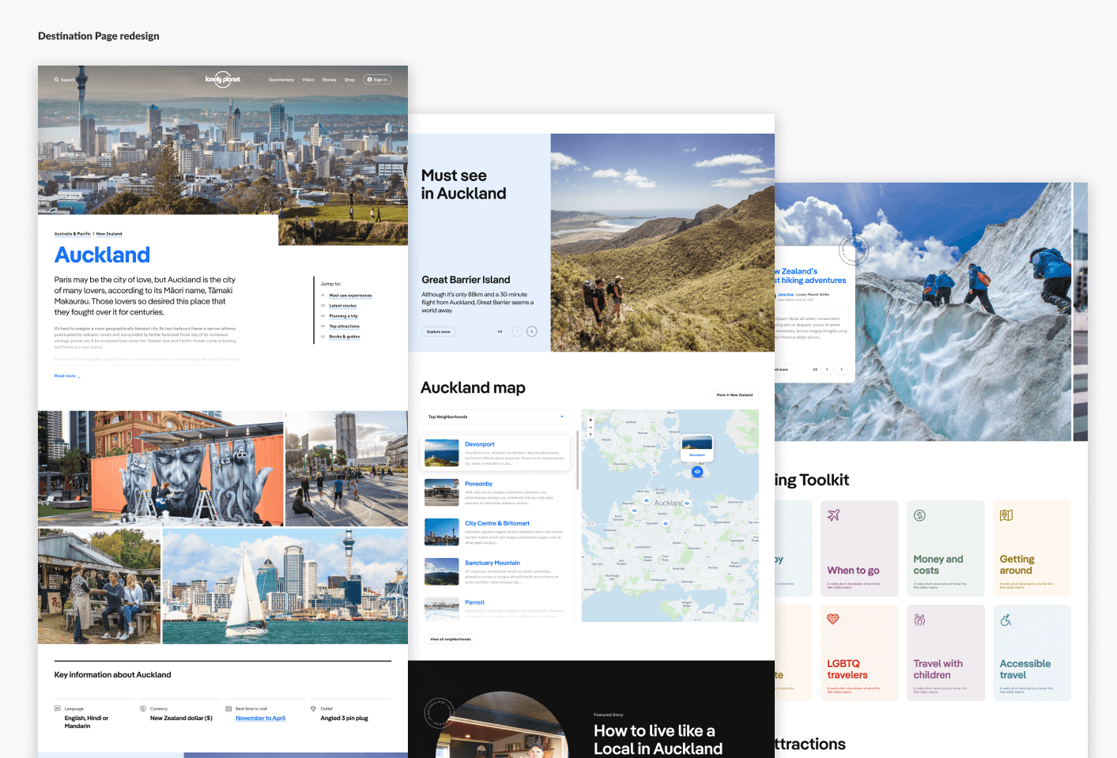Select the highlighted Devonport map pin
The height and width of the screenshot is (758, 1117).
697,472
